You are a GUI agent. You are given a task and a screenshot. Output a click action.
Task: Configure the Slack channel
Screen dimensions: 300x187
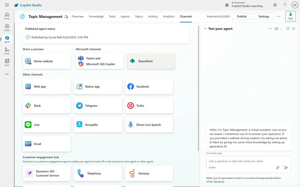(x=46, y=105)
